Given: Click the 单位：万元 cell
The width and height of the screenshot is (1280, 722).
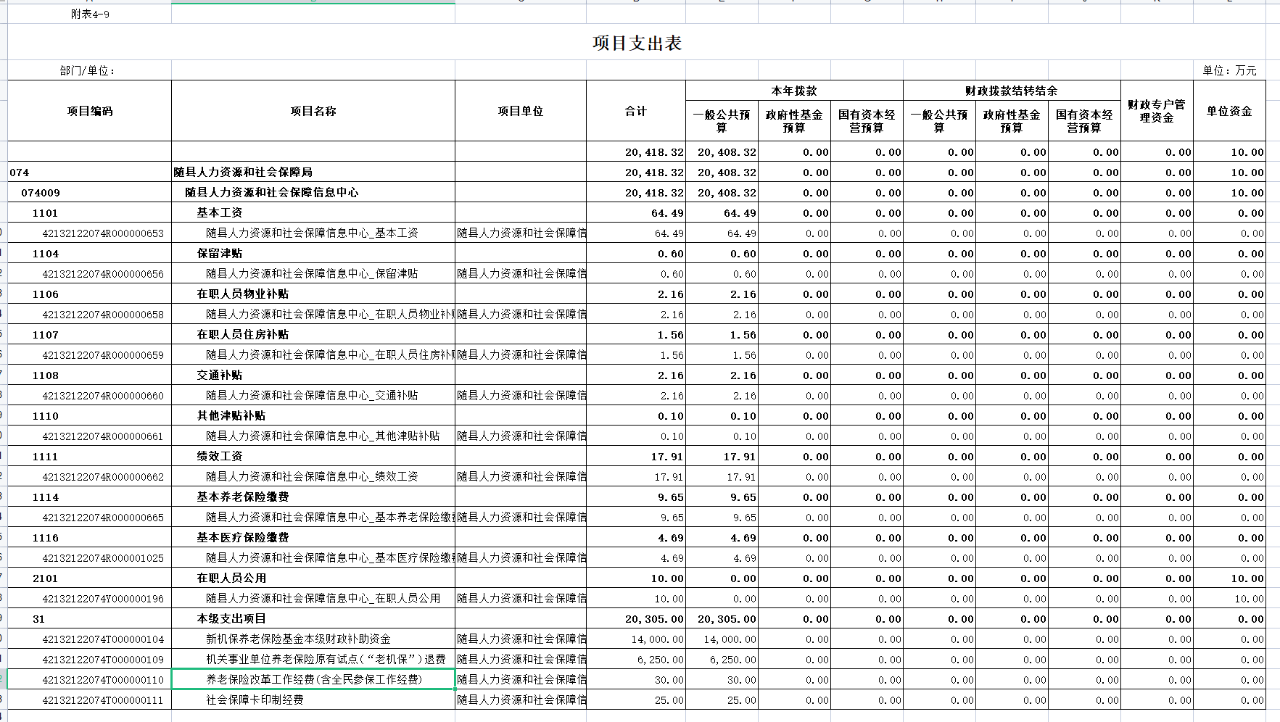Looking at the screenshot, I should pyautogui.click(x=1229, y=70).
